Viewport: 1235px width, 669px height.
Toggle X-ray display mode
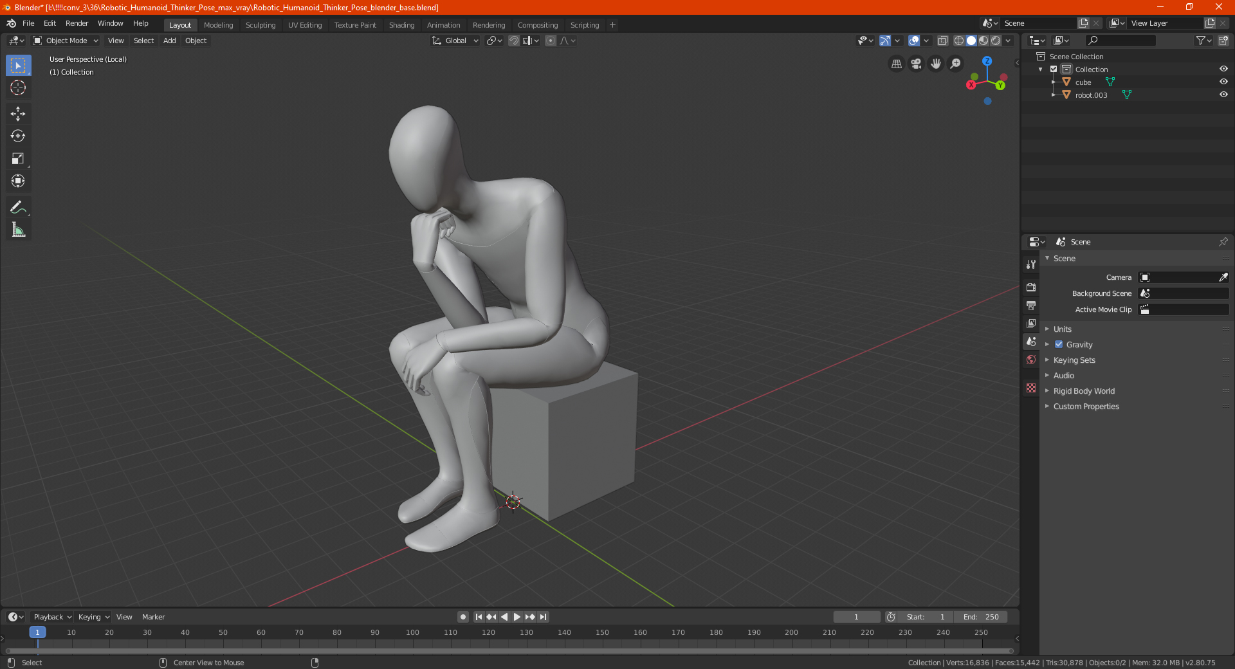942,41
